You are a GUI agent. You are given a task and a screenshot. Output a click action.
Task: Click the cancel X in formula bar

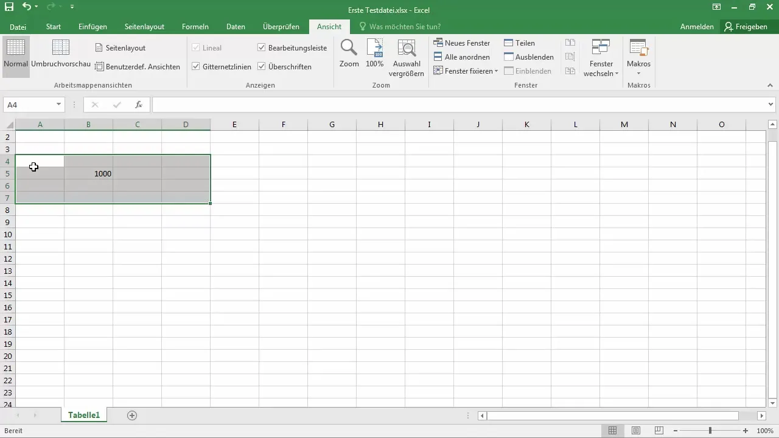point(95,105)
